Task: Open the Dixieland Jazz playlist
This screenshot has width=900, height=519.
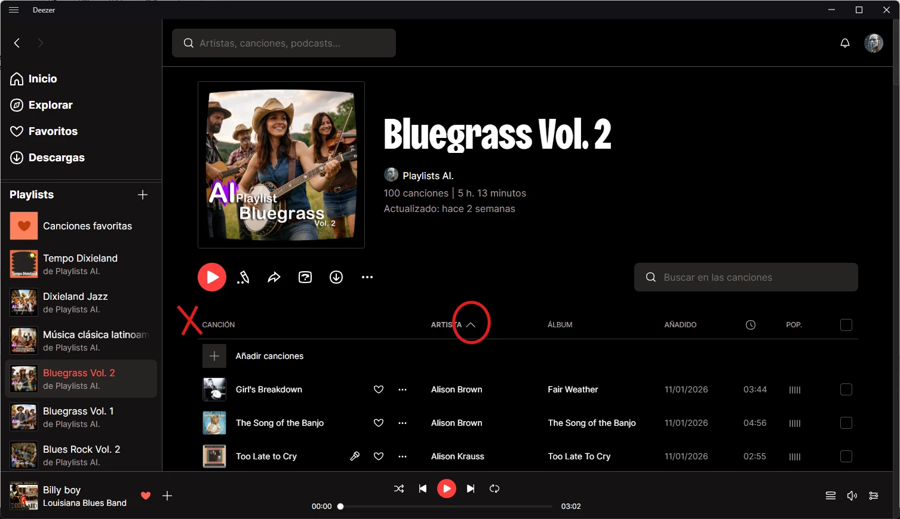Action: (x=81, y=302)
